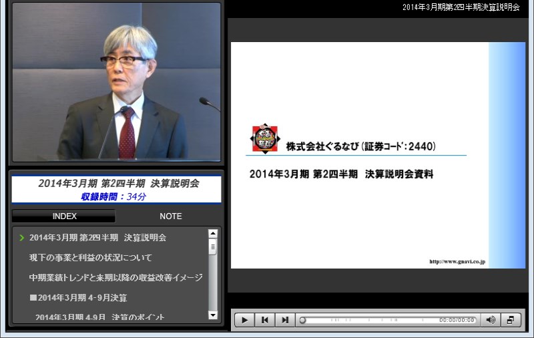Skip to next slide chapter
This screenshot has width=534, height=338.
coord(285,320)
